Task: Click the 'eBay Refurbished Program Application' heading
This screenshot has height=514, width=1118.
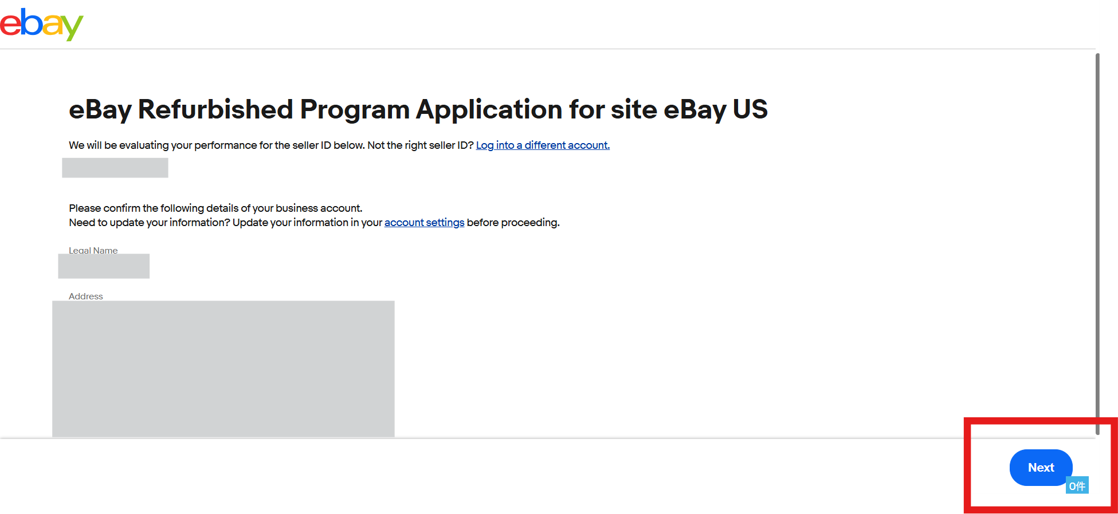Action: pos(418,109)
